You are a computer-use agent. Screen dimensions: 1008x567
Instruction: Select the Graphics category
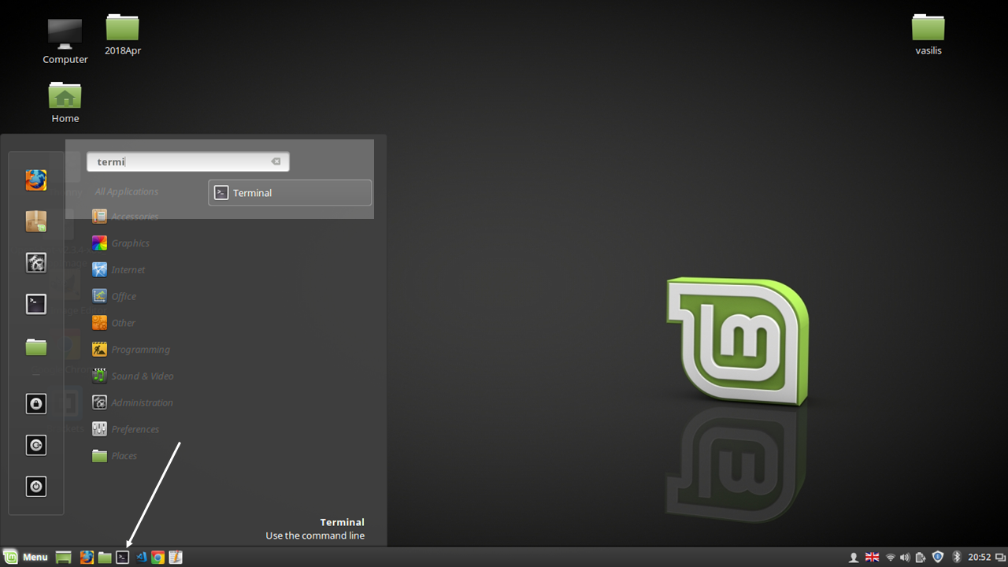tap(120, 243)
